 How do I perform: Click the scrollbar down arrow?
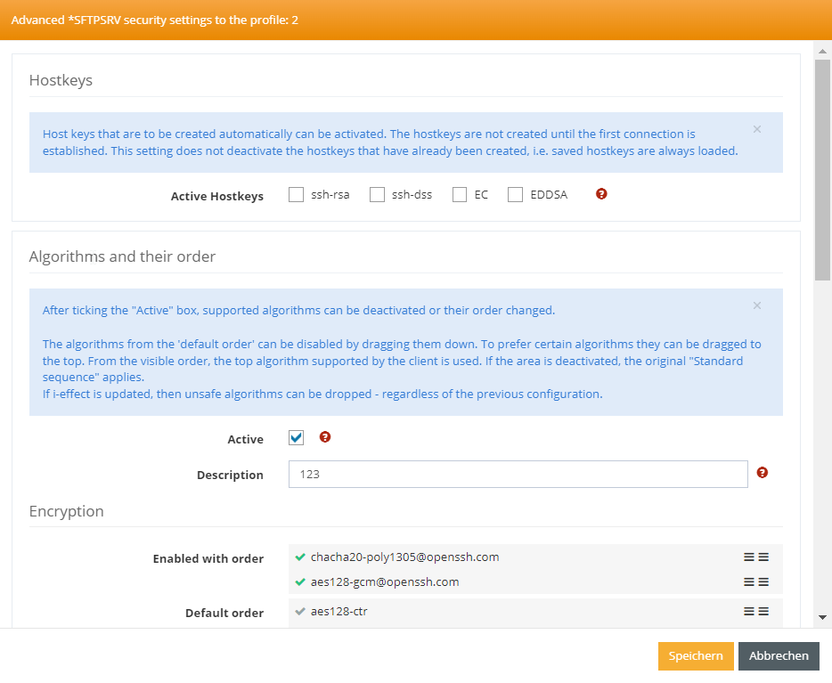pos(823,616)
